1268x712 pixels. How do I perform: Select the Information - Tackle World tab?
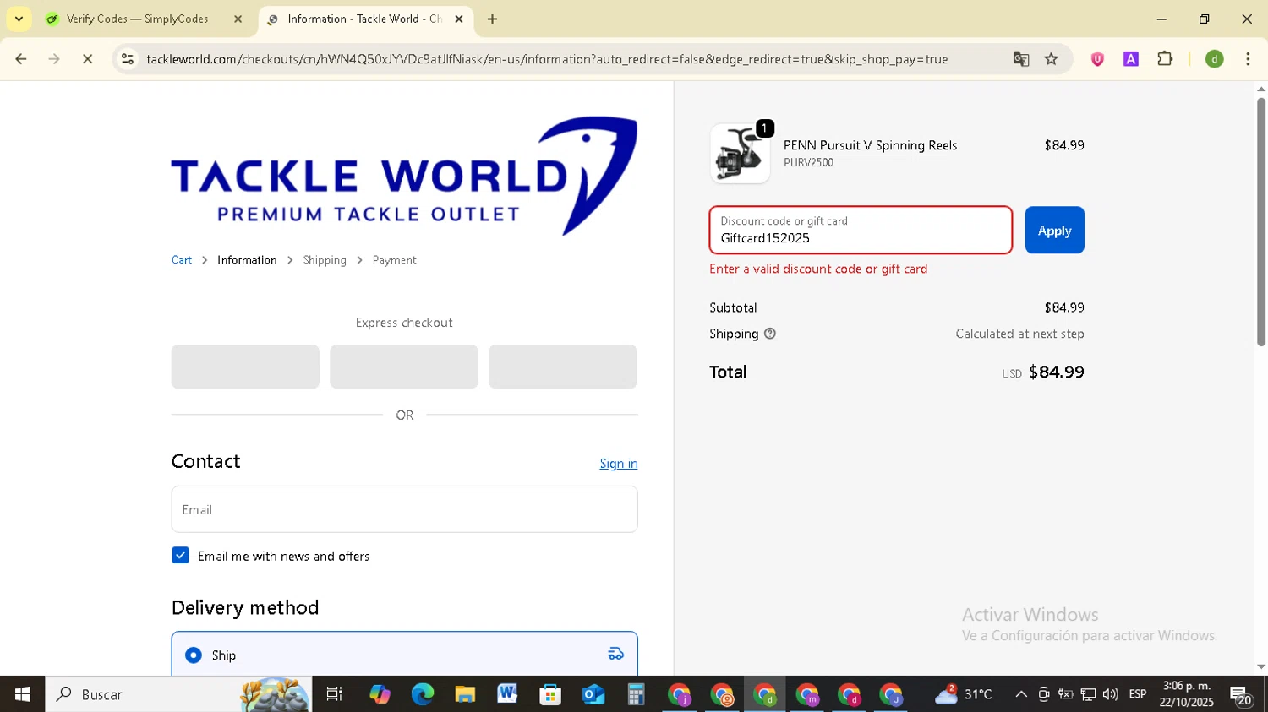tap(363, 19)
